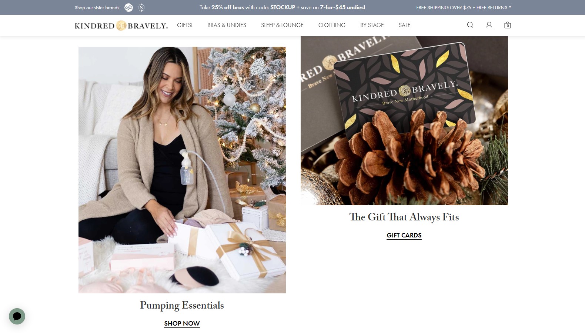Open the search magnifier icon
This screenshot has width=585, height=333.
[x=470, y=25]
